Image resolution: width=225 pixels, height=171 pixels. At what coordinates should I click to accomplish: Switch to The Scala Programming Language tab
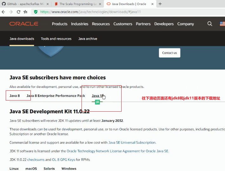pyautogui.click(x=78, y=4)
